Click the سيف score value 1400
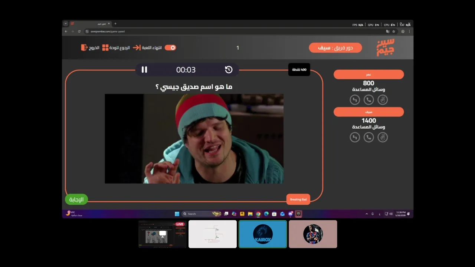This screenshot has height=267, width=475. click(x=368, y=121)
